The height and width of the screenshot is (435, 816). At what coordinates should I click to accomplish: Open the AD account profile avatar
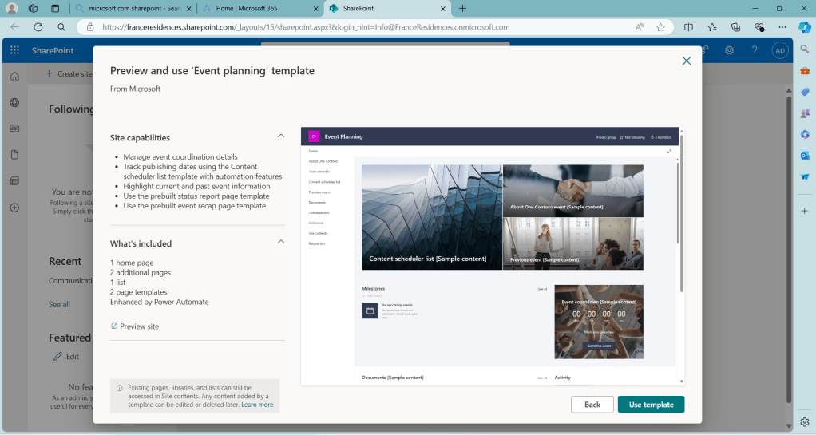click(780, 50)
